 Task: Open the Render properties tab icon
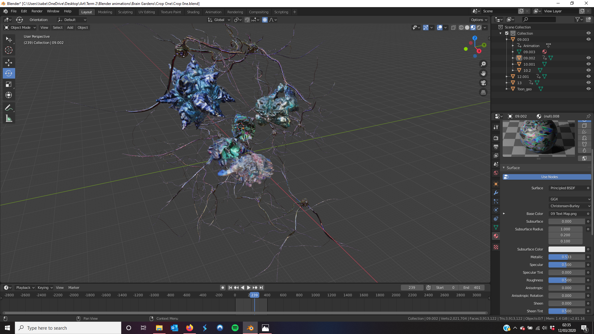pos(496,138)
